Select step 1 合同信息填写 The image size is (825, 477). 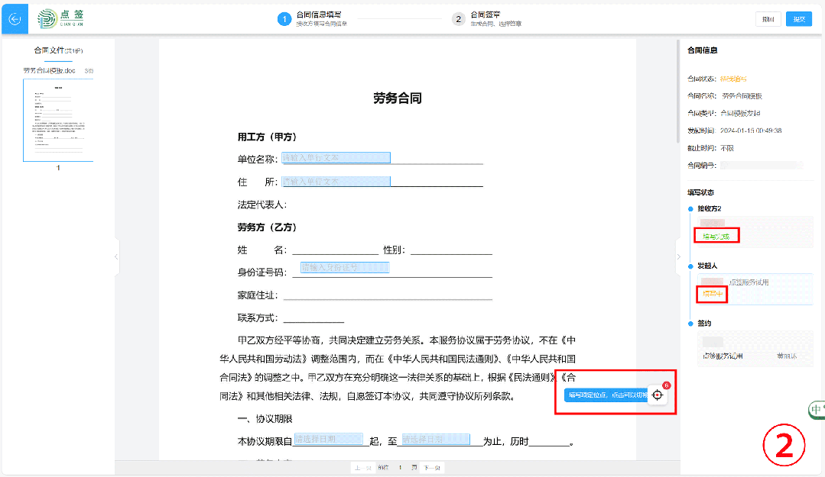(313, 19)
